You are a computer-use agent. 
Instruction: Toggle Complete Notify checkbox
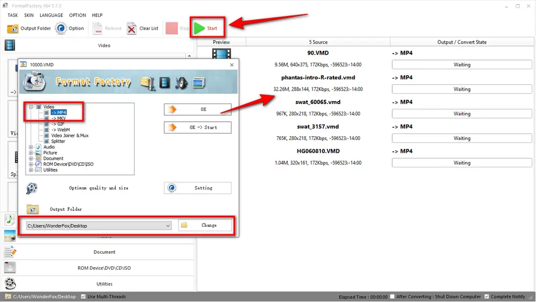pos(487,297)
